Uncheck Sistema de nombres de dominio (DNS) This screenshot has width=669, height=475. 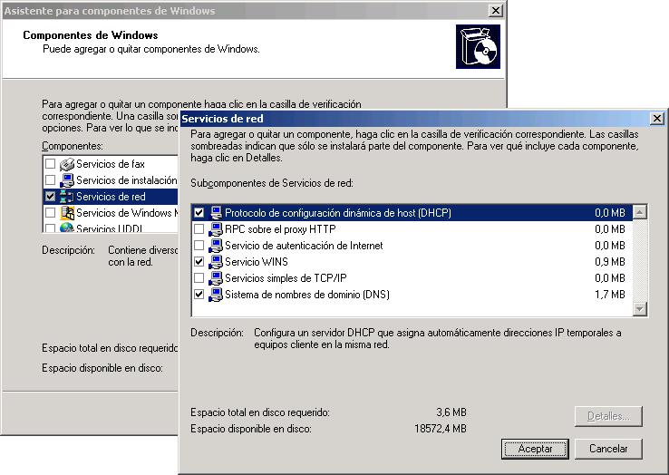click(199, 294)
